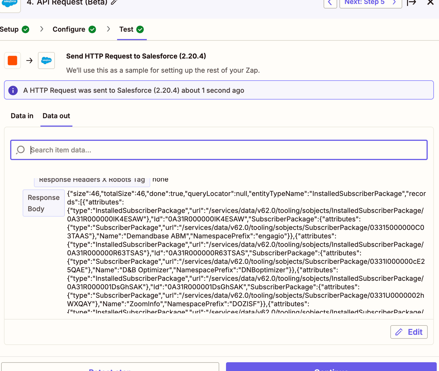Click green checkmark beside Configure

(92, 29)
